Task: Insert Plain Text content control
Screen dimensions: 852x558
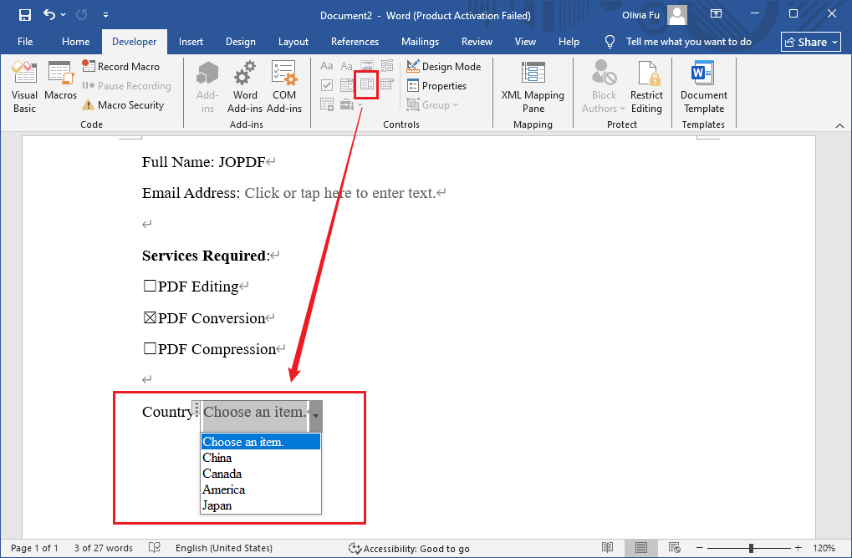Action: [x=347, y=66]
